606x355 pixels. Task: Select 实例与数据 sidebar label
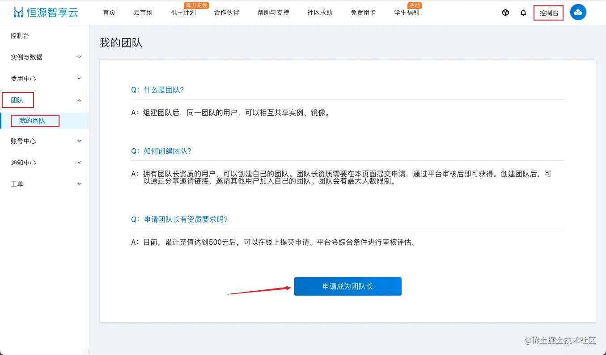27,57
